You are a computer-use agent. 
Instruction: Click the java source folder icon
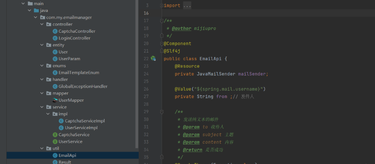36,11
